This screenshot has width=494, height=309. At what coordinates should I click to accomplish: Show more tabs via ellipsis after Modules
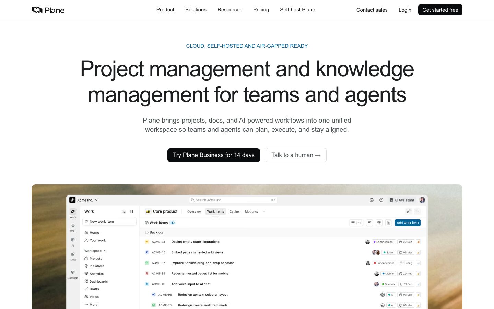tap(264, 211)
